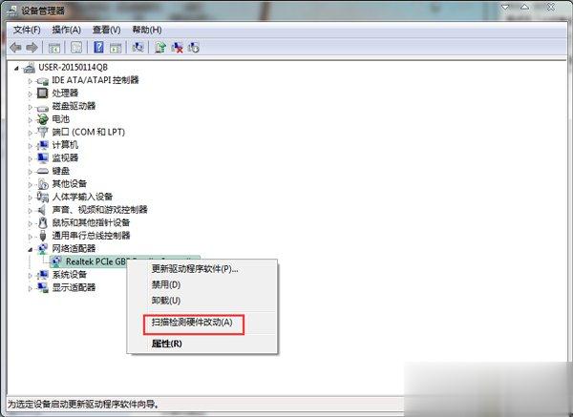Choose 属性(R) in the context menu

tap(166, 344)
